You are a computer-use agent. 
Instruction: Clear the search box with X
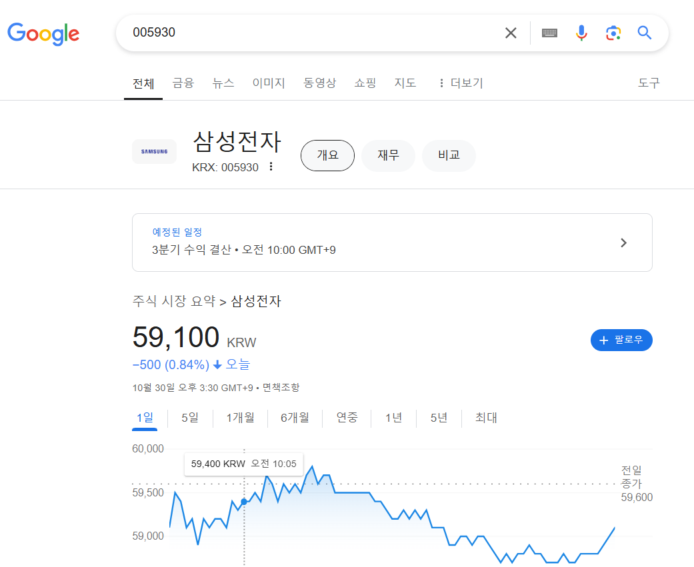tap(511, 33)
